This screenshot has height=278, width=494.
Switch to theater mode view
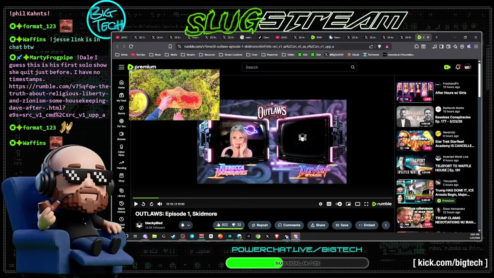[x=357, y=204]
